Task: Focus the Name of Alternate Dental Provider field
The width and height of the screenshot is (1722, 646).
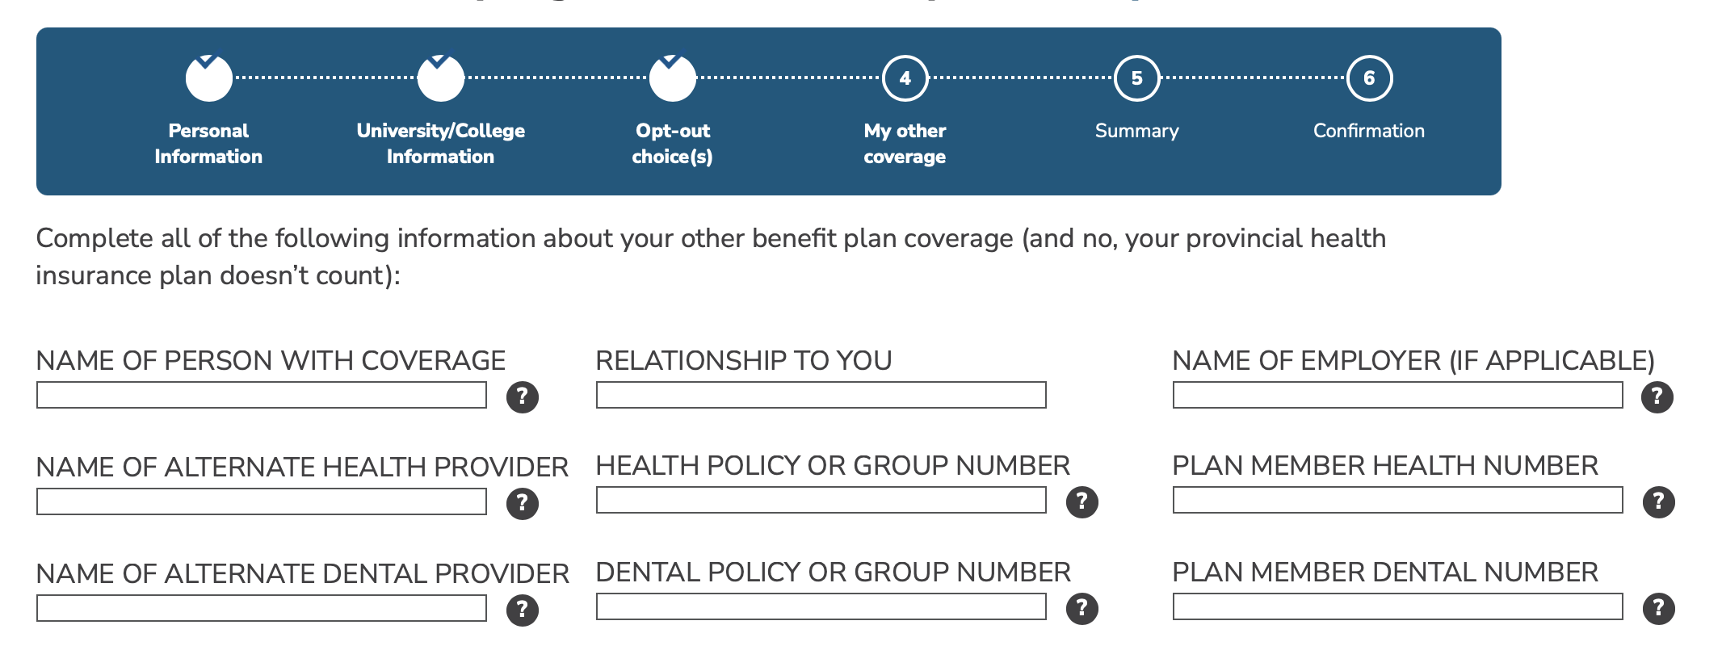Action: tap(262, 608)
